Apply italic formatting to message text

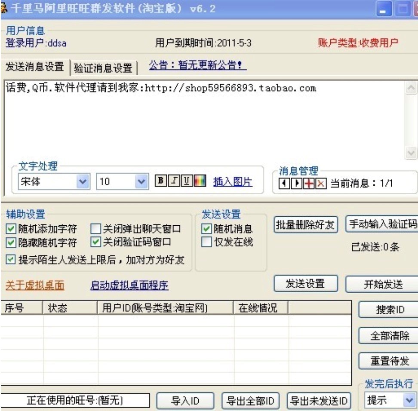174,180
